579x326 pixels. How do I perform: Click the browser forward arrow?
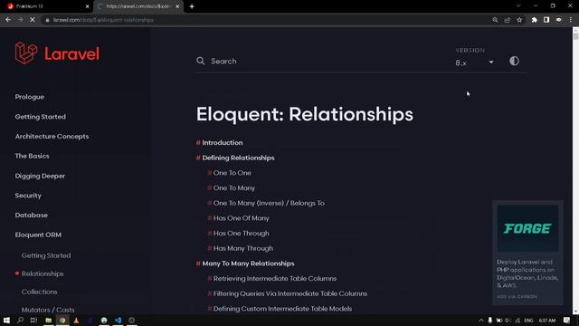pos(20,20)
